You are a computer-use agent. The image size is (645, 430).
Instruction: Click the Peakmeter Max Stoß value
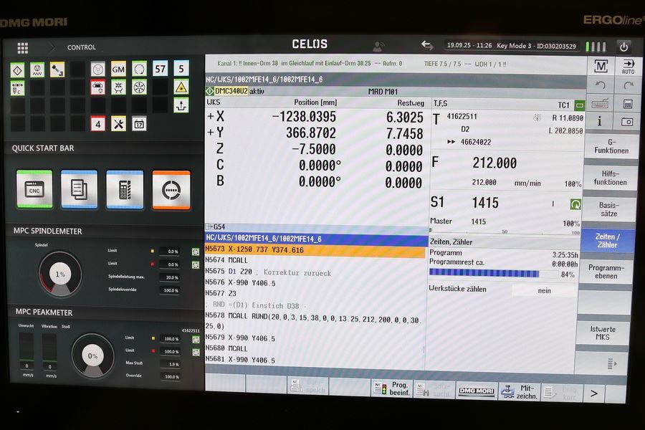tap(171, 365)
